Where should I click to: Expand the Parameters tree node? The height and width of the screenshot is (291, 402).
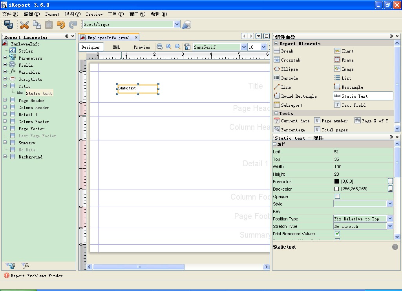[5, 58]
